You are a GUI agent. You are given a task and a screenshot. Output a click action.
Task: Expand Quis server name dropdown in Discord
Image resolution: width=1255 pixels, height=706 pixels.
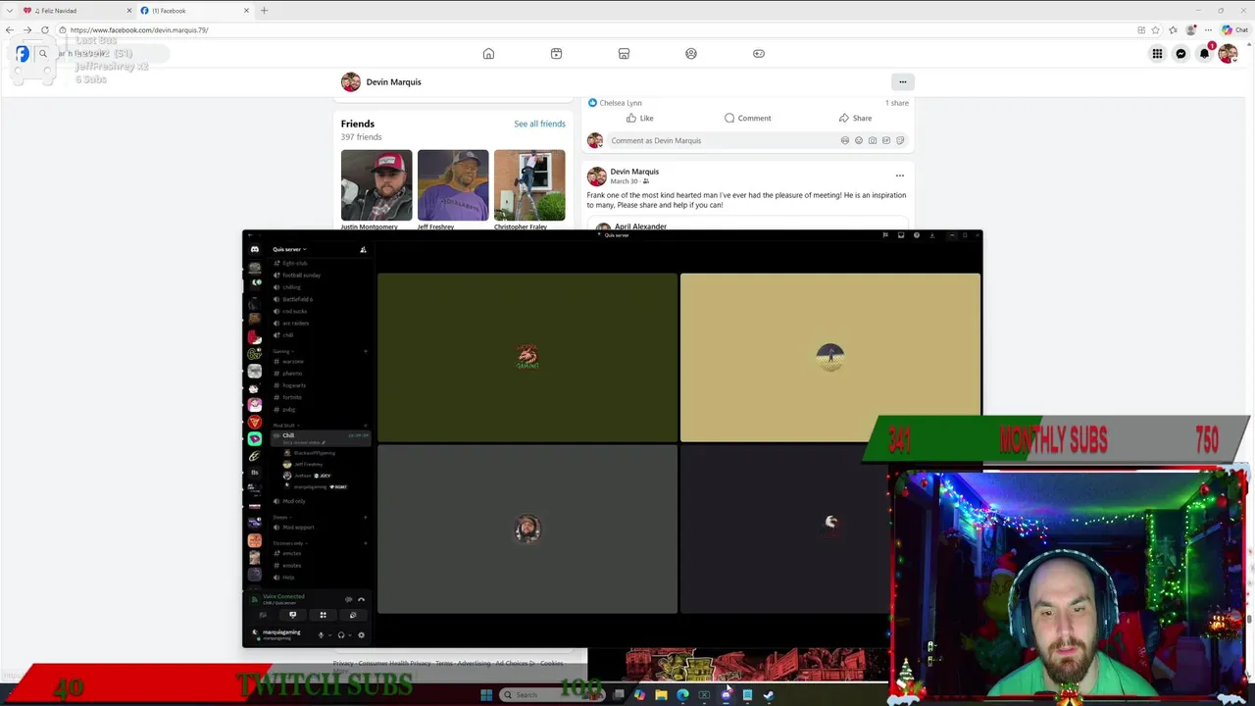pyautogui.click(x=289, y=249)
